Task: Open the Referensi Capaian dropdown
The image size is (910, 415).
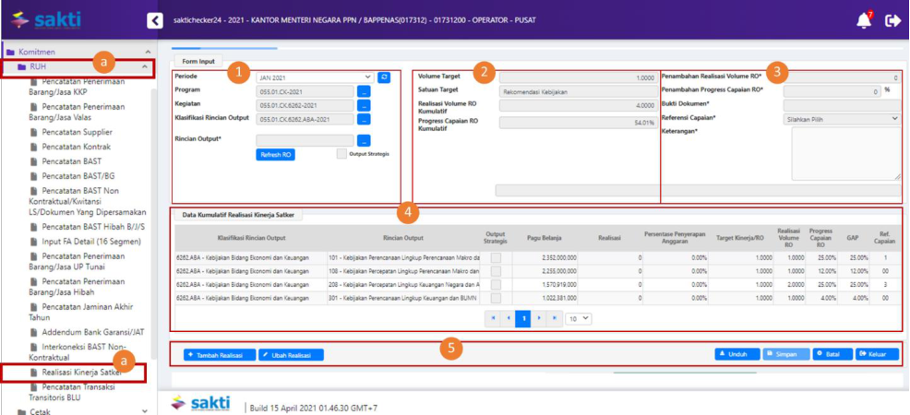Action: (x=841, y=119)
